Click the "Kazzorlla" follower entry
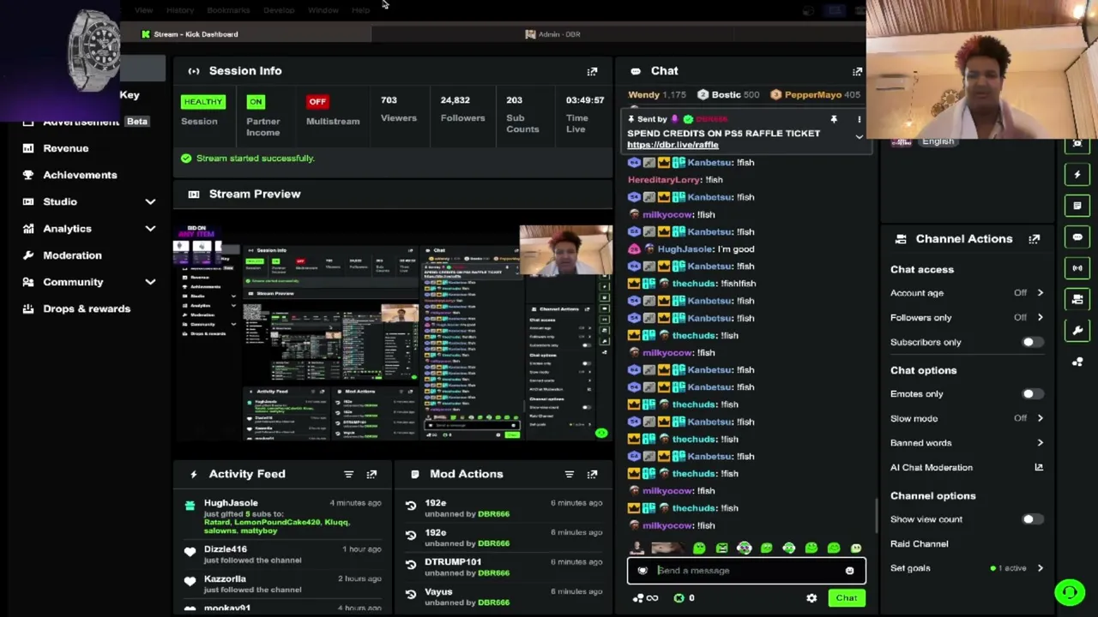 (225, 579)
